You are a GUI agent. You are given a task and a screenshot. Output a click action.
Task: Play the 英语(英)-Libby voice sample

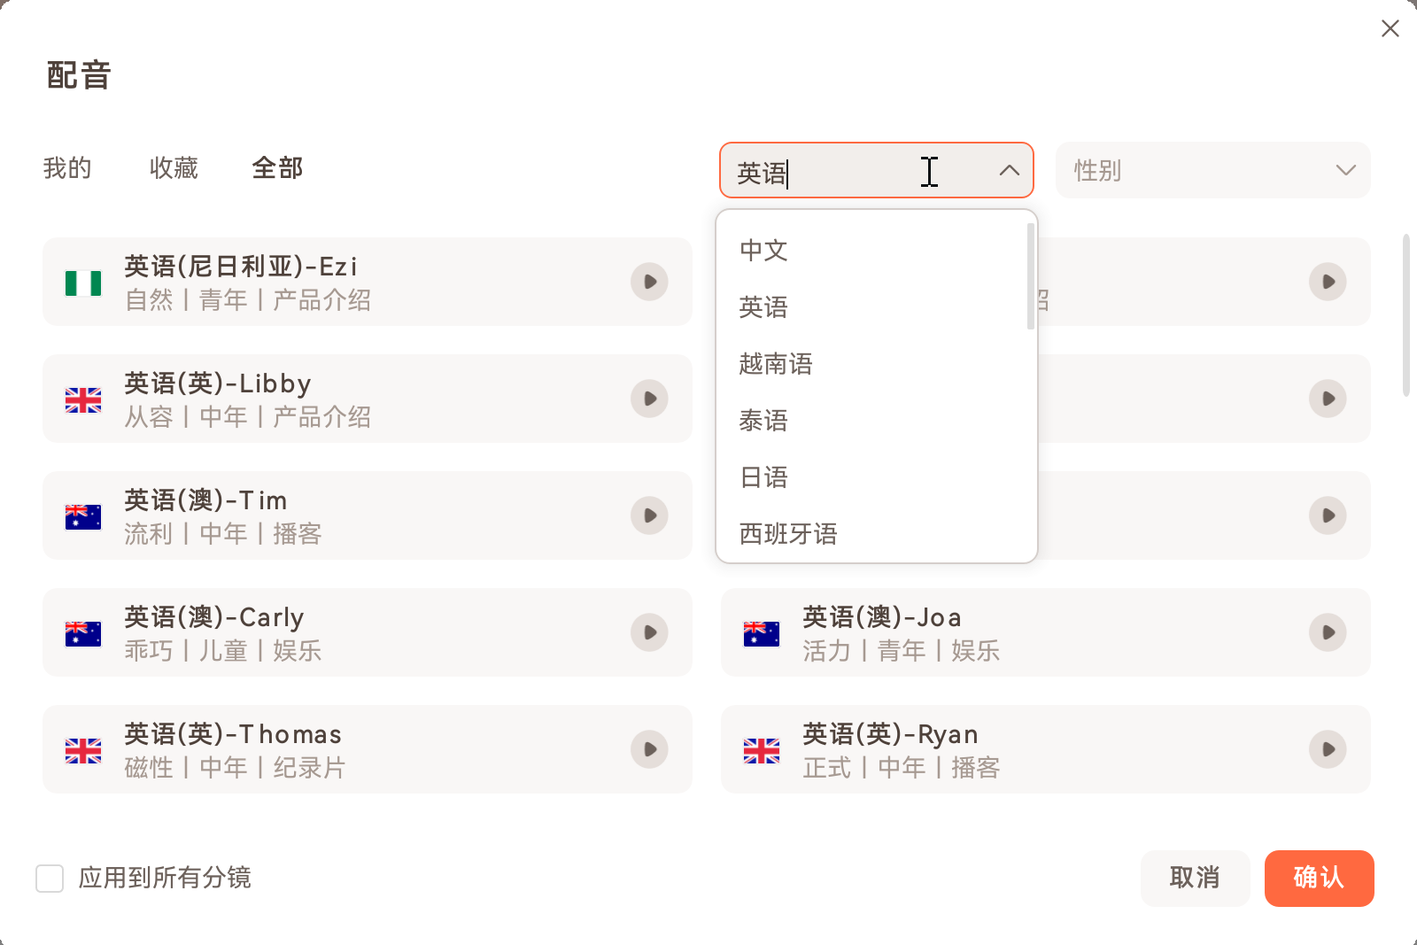click(650, 399)
